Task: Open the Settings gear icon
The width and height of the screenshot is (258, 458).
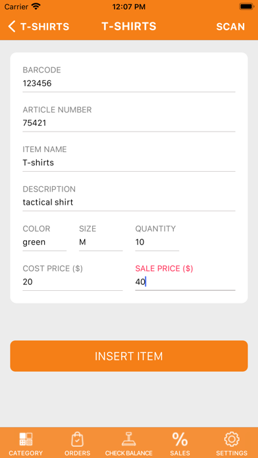Action: (x=232, y=439)
